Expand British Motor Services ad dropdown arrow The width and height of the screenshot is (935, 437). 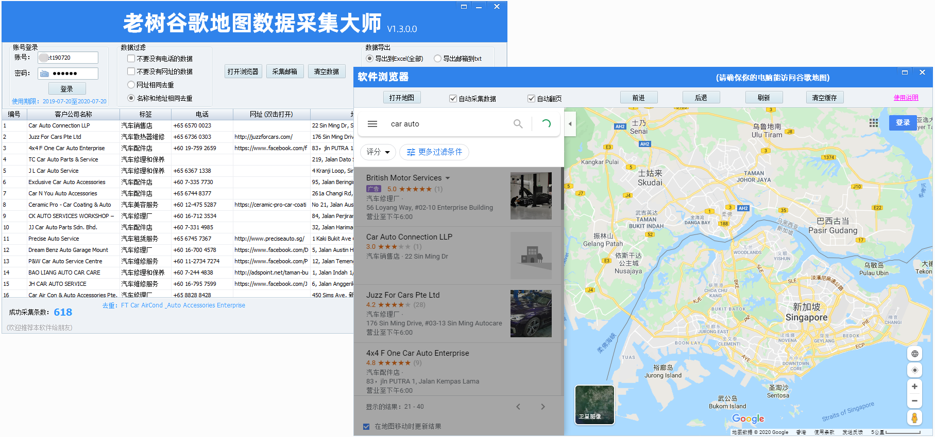tap(448, 178)
